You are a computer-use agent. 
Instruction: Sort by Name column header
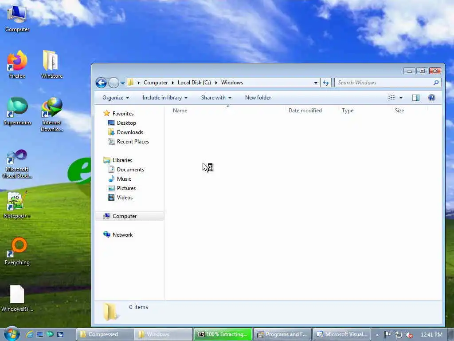180,111
